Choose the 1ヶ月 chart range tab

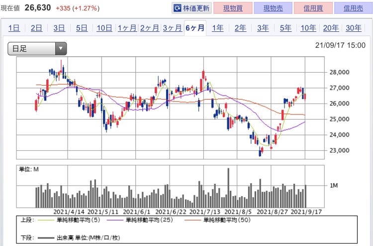(127, 28)
